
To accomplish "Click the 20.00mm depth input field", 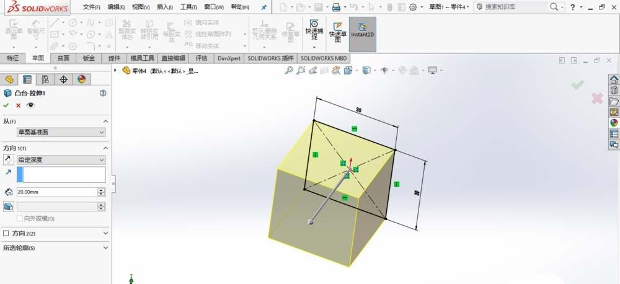I will pos(57,192).
